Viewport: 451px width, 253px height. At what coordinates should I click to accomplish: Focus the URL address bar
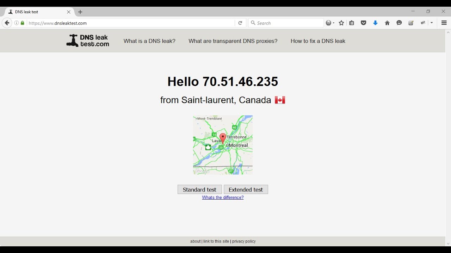[130, 23]
